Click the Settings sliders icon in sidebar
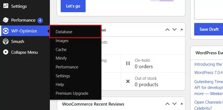This screenshot has height=110, width=223. click(6, 6)
